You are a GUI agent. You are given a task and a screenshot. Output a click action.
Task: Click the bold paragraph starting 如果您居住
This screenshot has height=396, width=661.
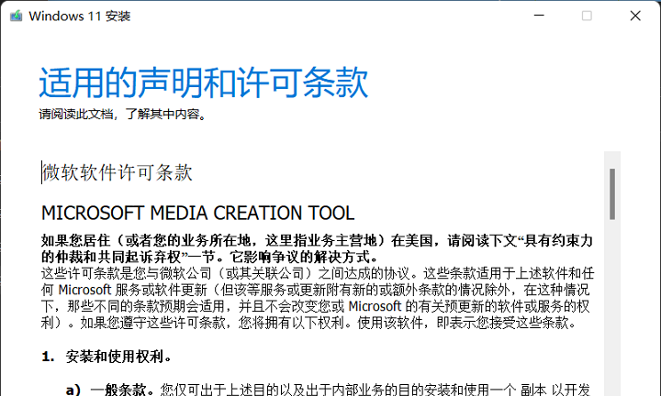(317, 248)
